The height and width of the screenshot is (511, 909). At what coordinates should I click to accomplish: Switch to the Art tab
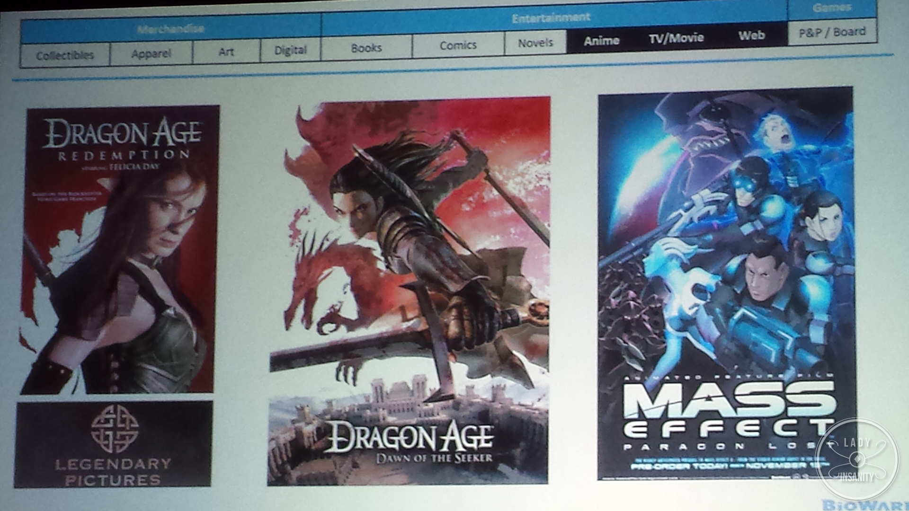[226, 51]
